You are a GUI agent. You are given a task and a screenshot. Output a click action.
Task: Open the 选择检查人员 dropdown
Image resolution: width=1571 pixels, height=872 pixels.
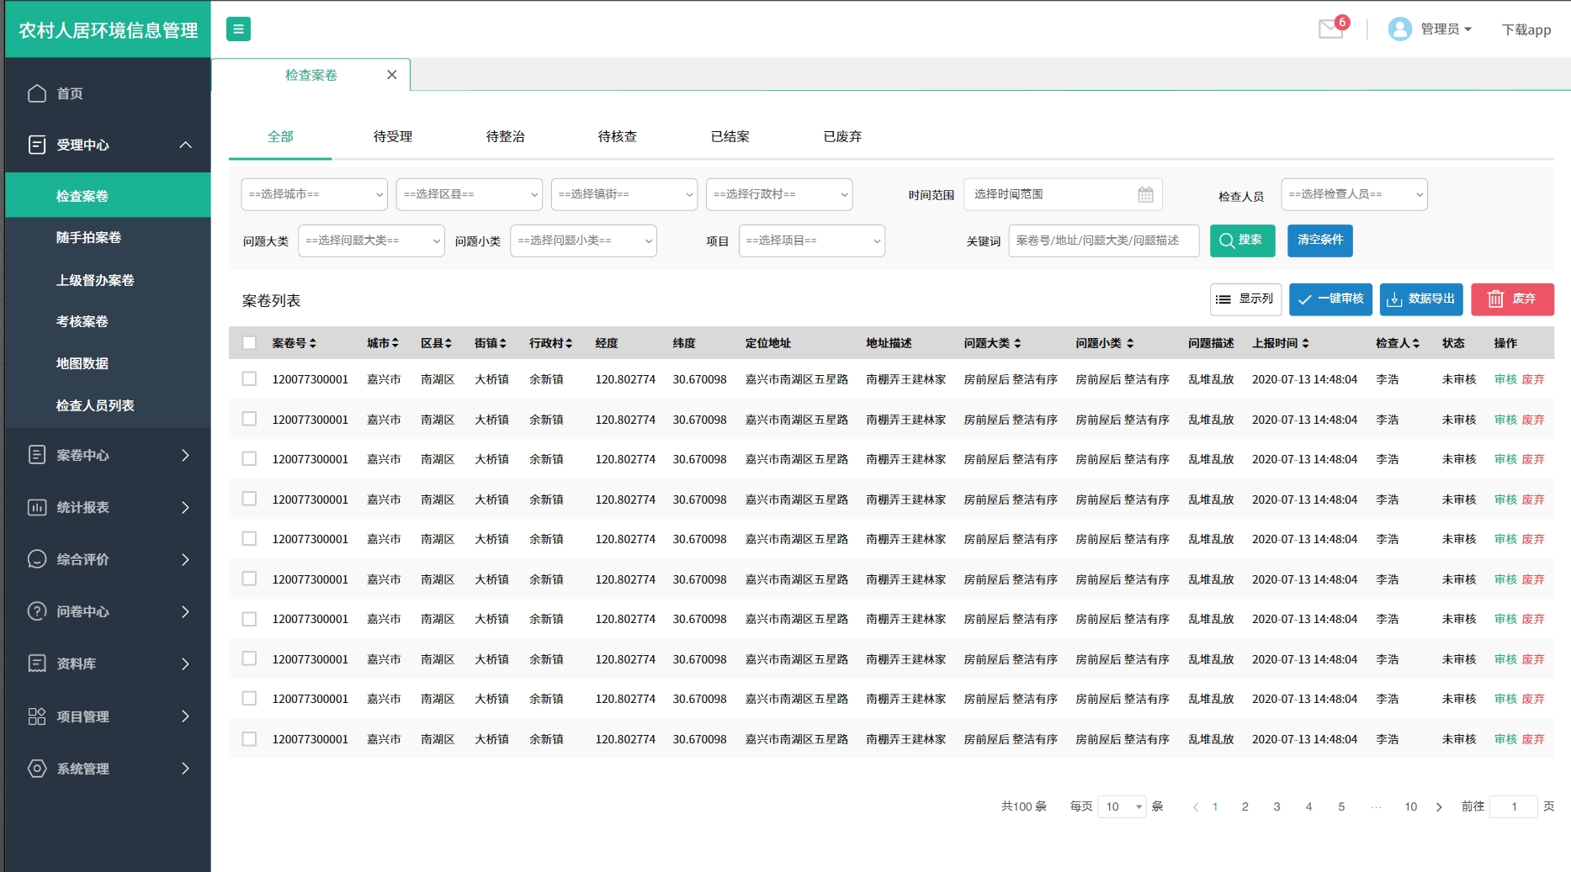[x=1354, y=194]
